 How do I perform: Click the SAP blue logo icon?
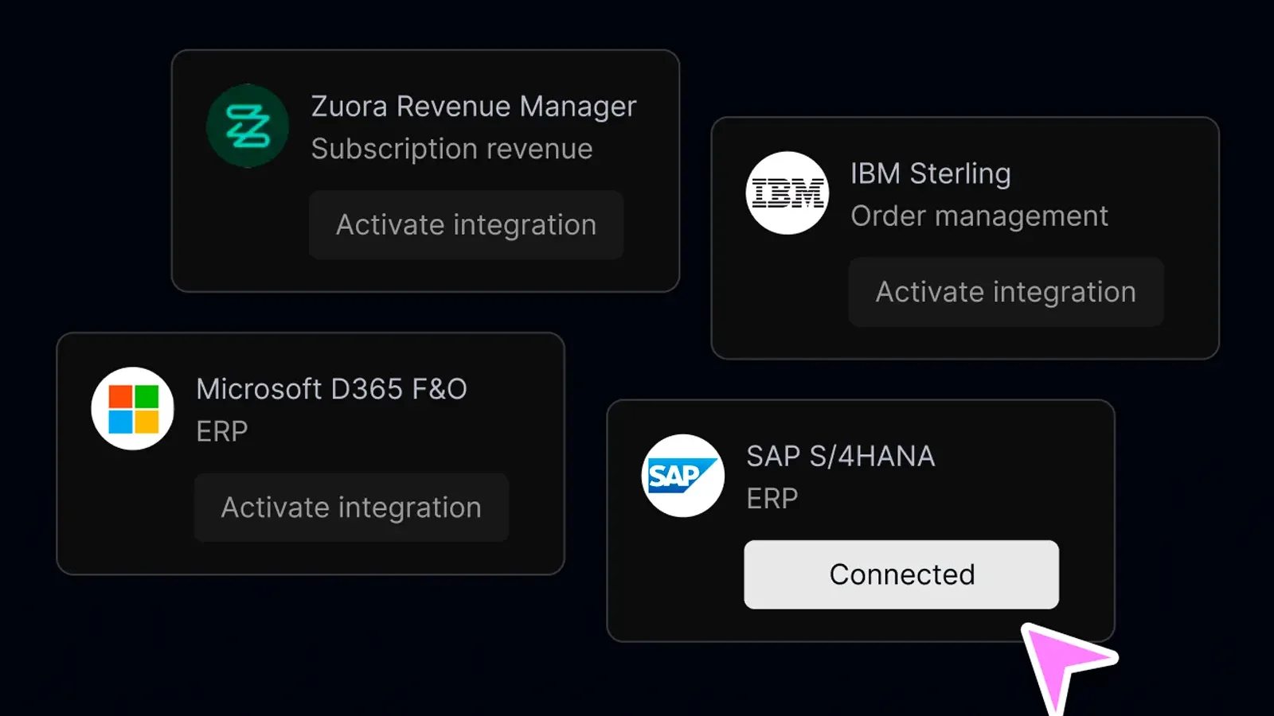click(683, 476)
